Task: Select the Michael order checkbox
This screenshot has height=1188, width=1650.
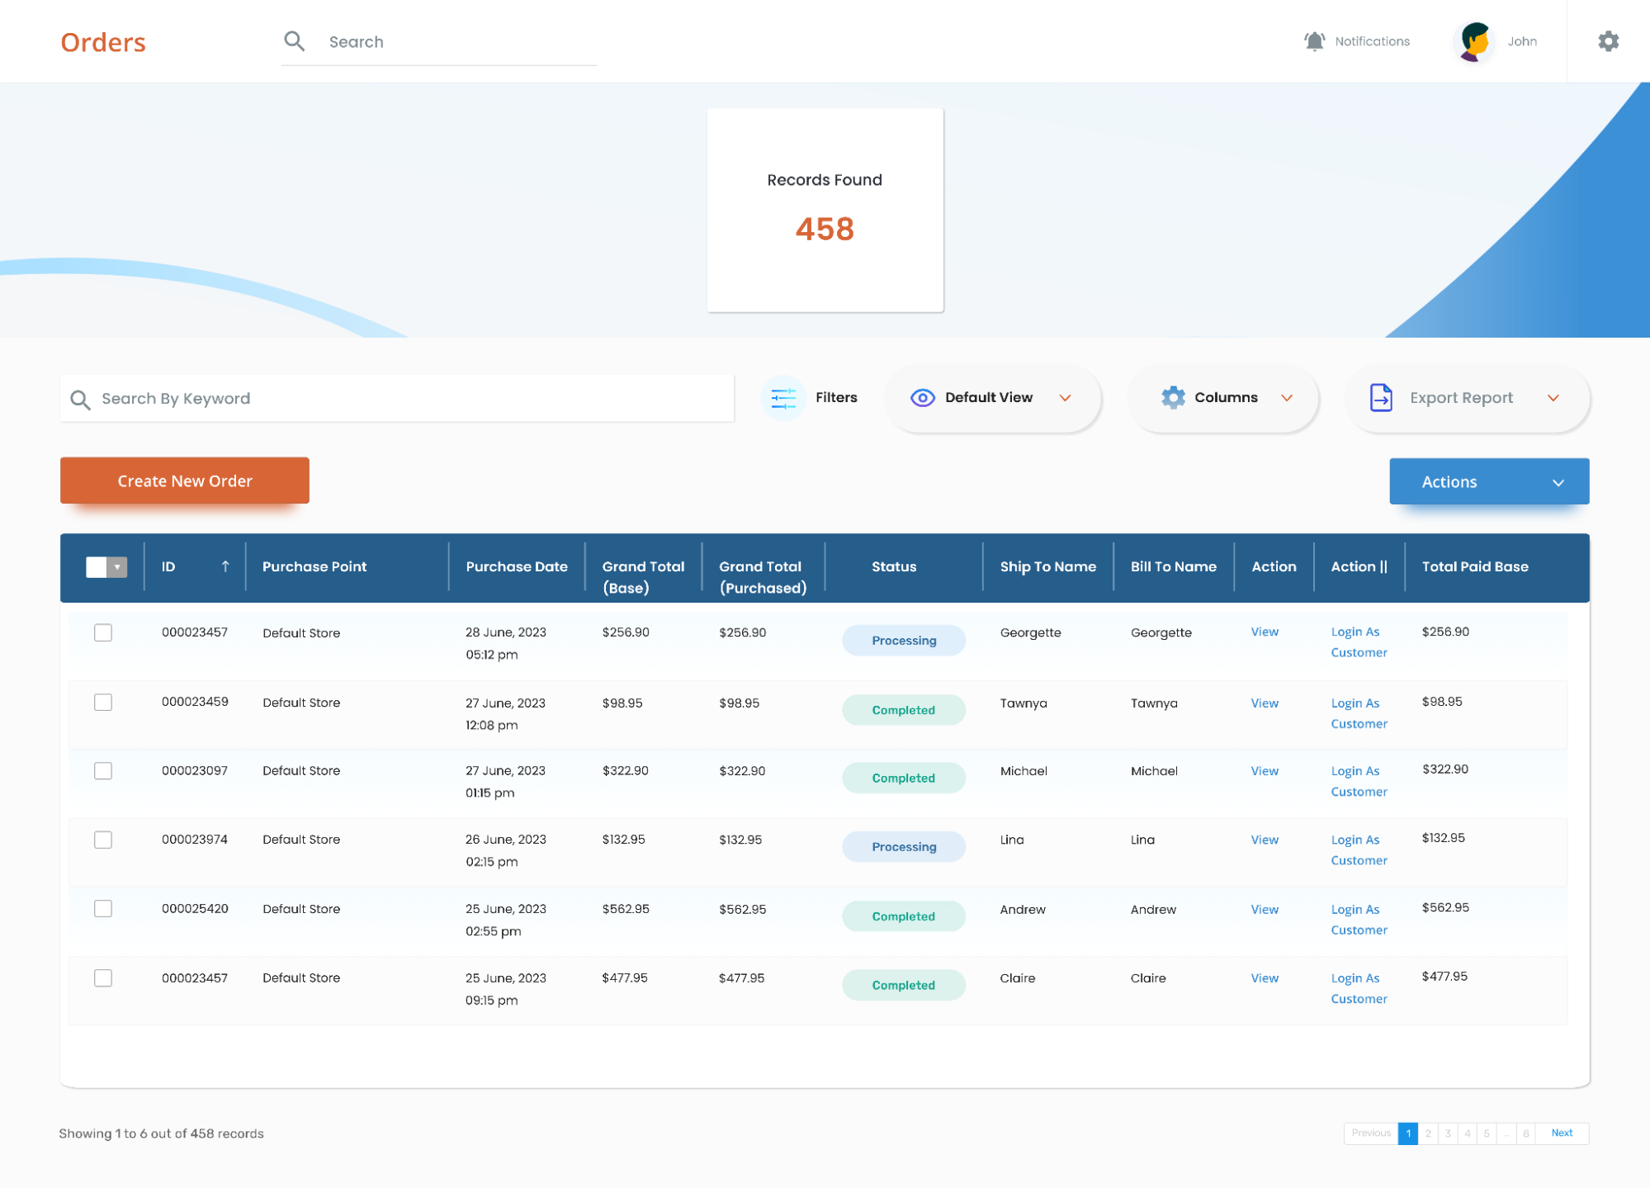Action: [x=103, y=771]
